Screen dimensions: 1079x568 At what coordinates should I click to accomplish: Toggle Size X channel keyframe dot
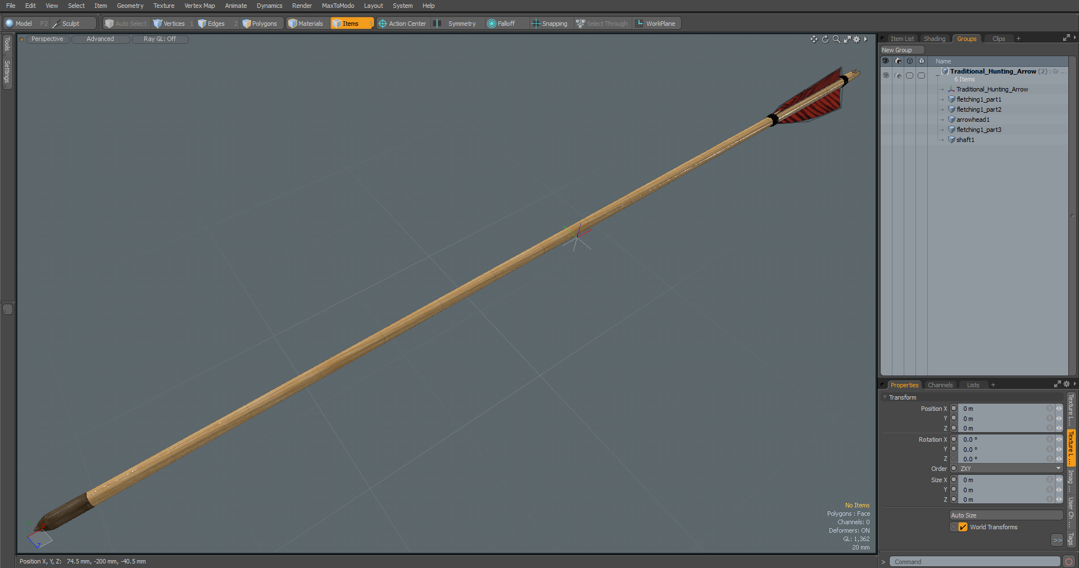coord(954,479)
